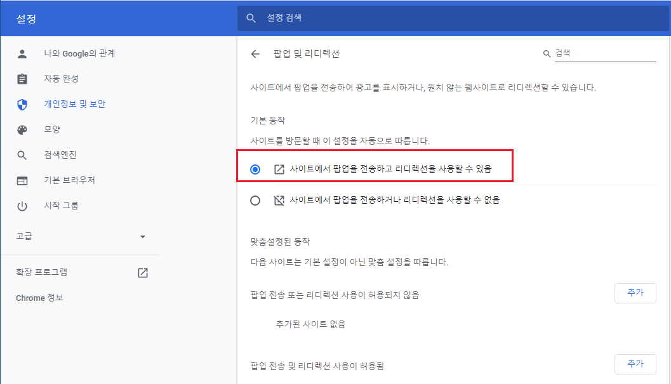
Task: Click the person icon for 나와 Google의 관계
Action: click(22, 53)
